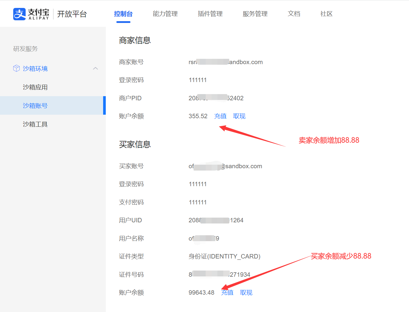This screenshot has height=312, width=409.
Task: Click the 研发服务 sidebar heading
Action: point(26,49)
